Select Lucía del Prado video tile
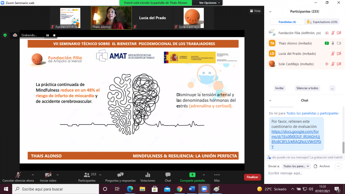 (153, 18)
